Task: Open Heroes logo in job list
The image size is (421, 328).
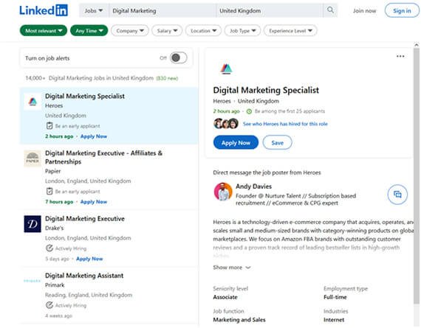Action: (x=32, y=101)
